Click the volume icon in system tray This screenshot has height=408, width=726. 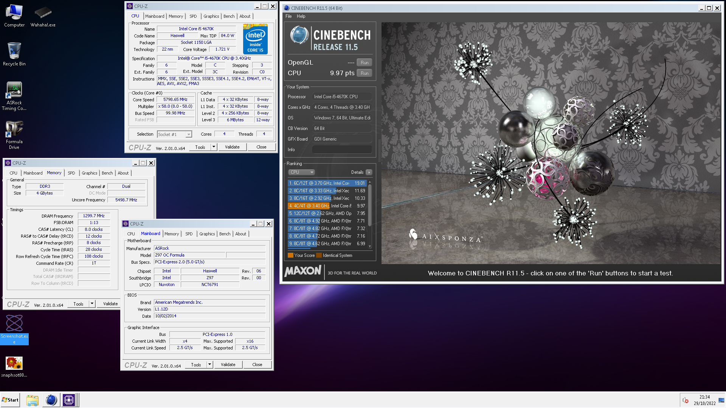[x=685, y=400]
